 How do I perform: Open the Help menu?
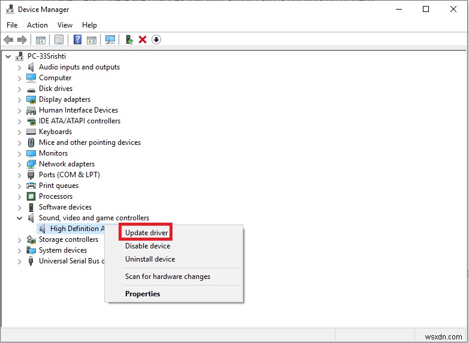89,25
